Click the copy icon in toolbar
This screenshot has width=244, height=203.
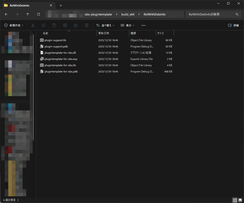(x=43, y=25)
